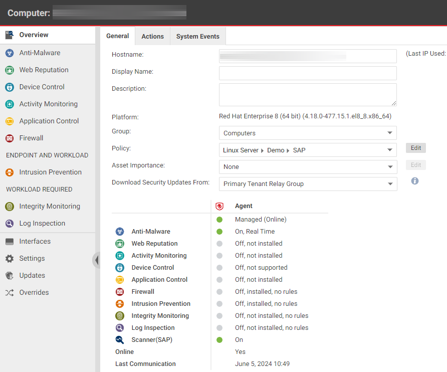Click into the Display Name field
Screen dimensions: 447x372
[308, 73]
